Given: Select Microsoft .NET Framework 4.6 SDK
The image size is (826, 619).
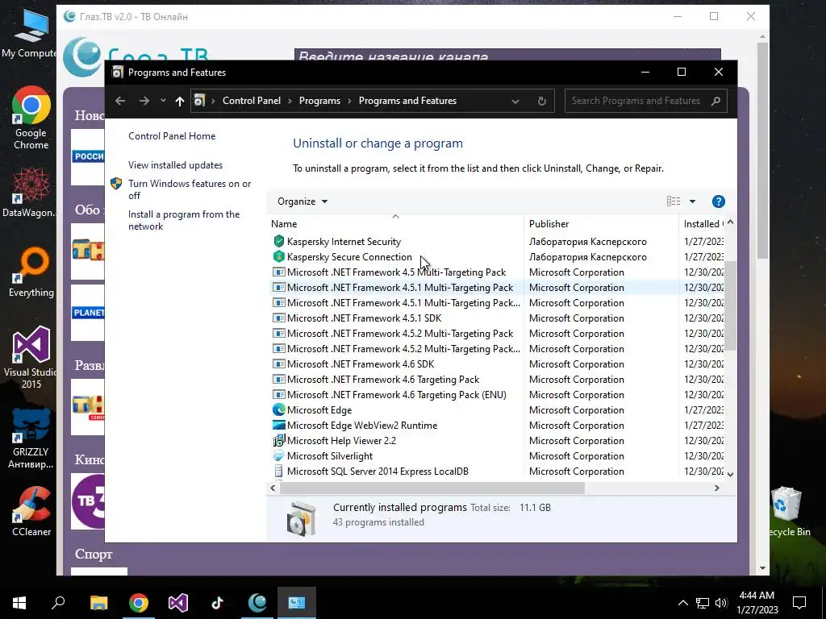Looking at the screenshot, I should tap(497, 364).
